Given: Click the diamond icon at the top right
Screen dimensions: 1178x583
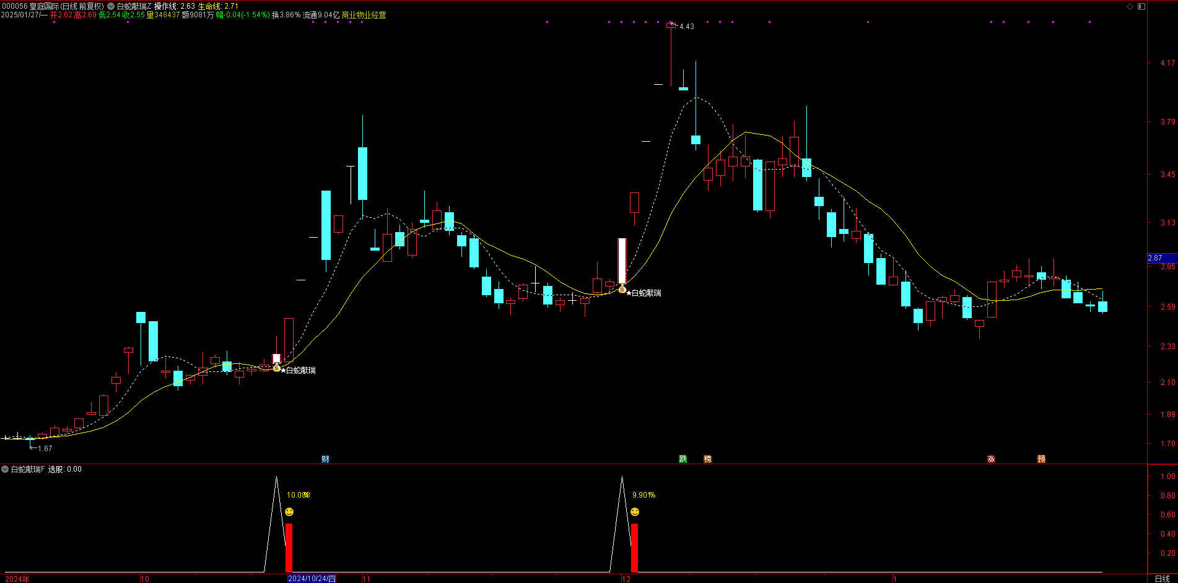Looking at the screenshot, I should tap(1130, 6).
